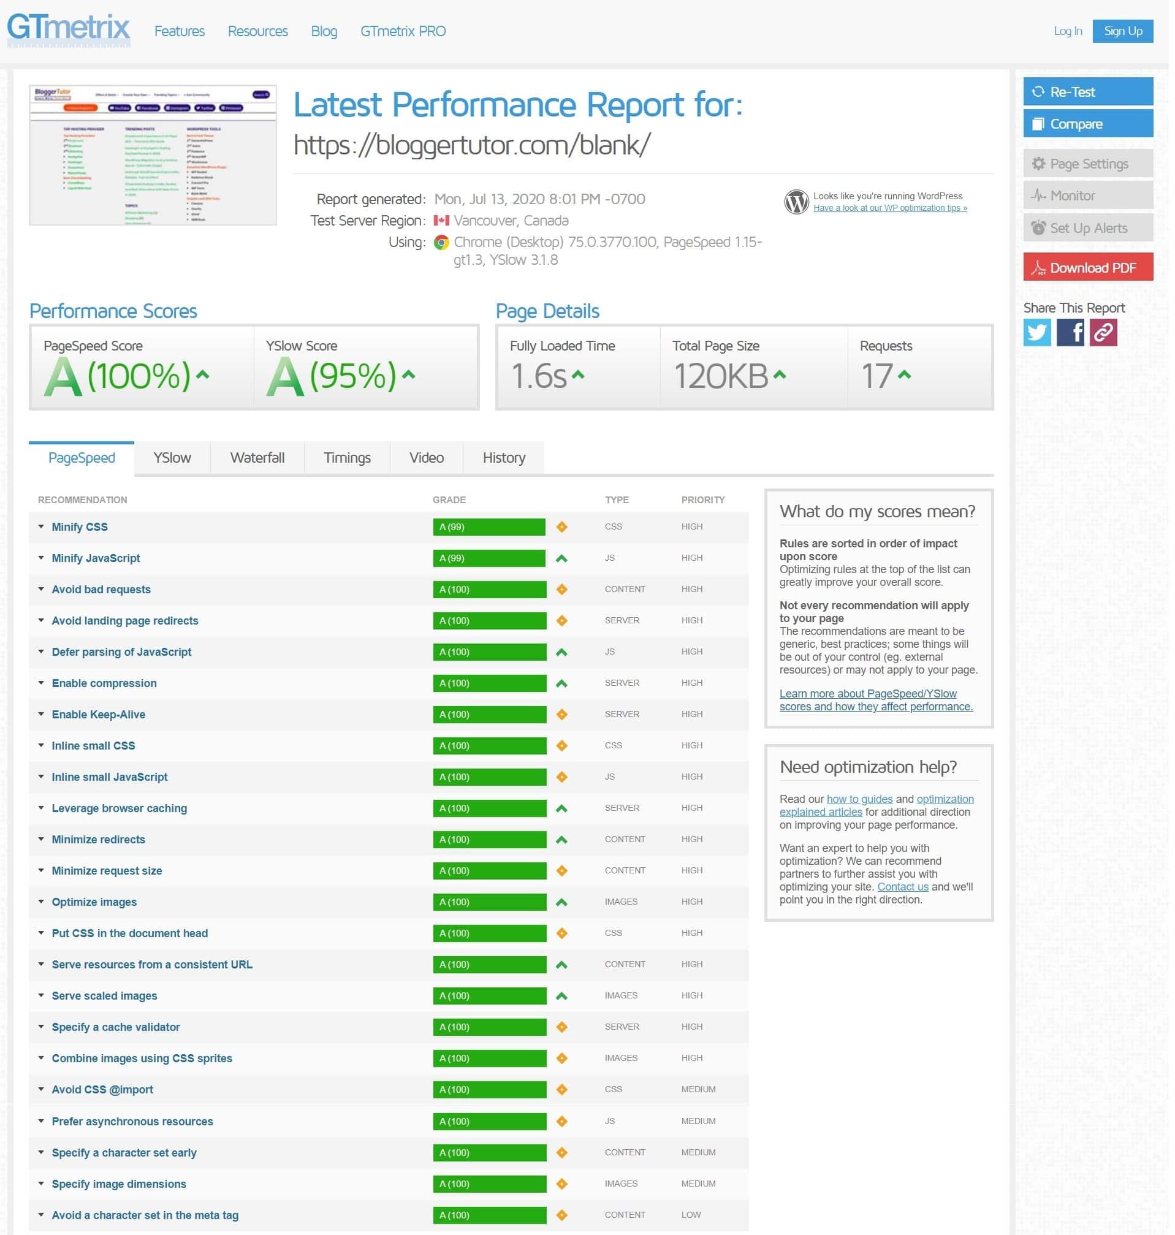Click the Minimize redirects up arrow icon
Viewport: 1175px width, 1235px height.
click(562, 839)
